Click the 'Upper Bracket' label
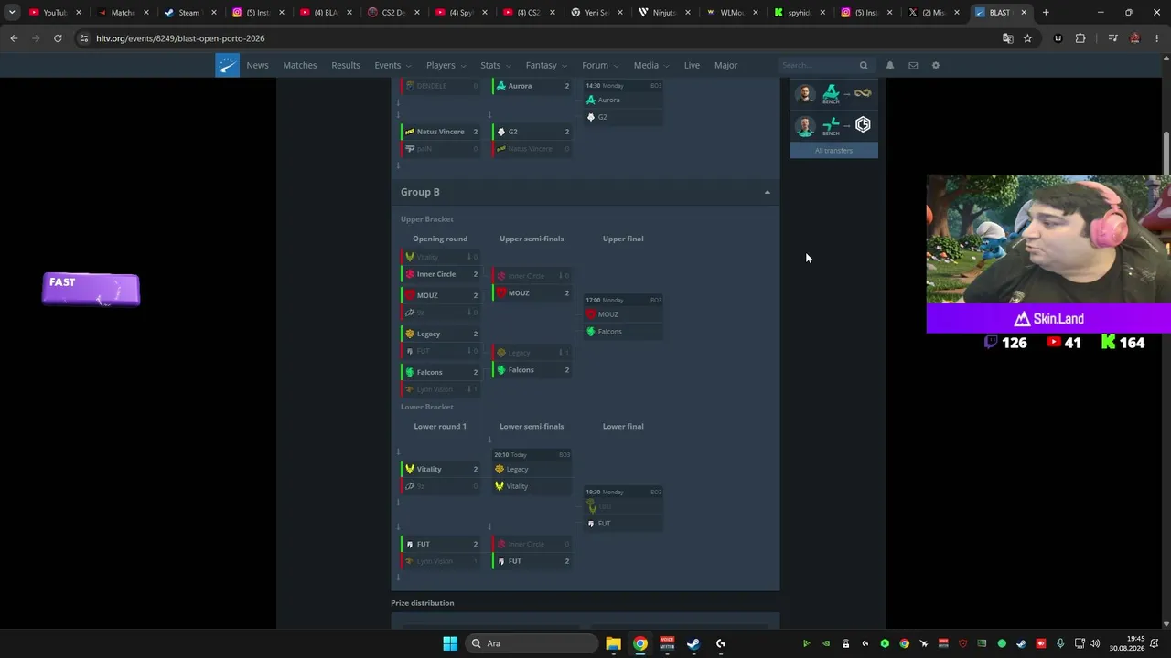The image size is (1171, 658). [x=426, y=219]
